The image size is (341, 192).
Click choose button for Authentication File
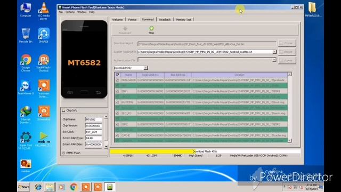[287, 60]
